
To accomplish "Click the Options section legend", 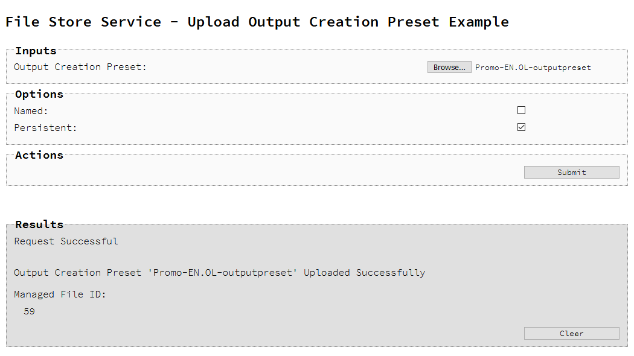I will pyautogui.click(x=39, y=94).
